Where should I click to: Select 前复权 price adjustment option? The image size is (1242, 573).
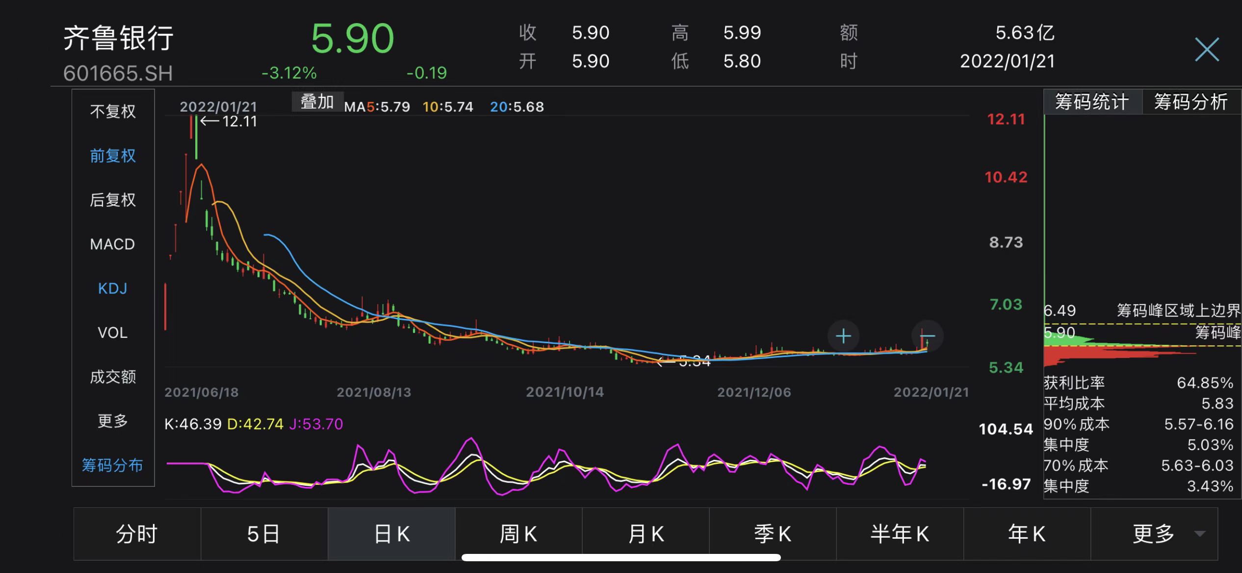113,156
